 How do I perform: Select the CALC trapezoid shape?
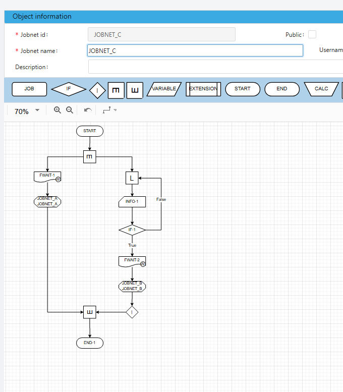(x=321, y=89)
